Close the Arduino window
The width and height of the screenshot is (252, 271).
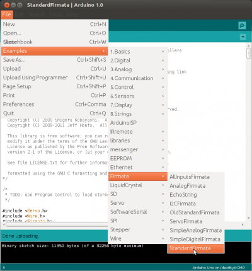[x=7, y=5]
